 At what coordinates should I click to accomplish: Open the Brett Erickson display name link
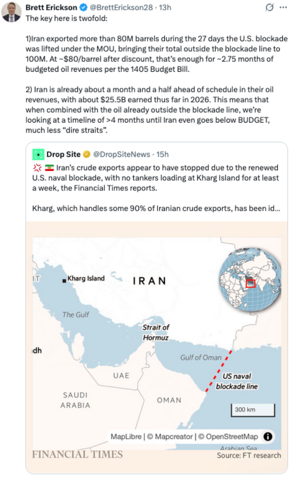[52, 7]
